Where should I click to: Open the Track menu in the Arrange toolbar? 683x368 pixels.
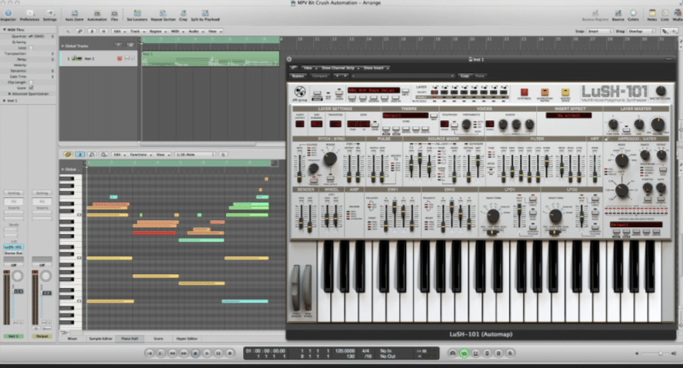(137, 31)
